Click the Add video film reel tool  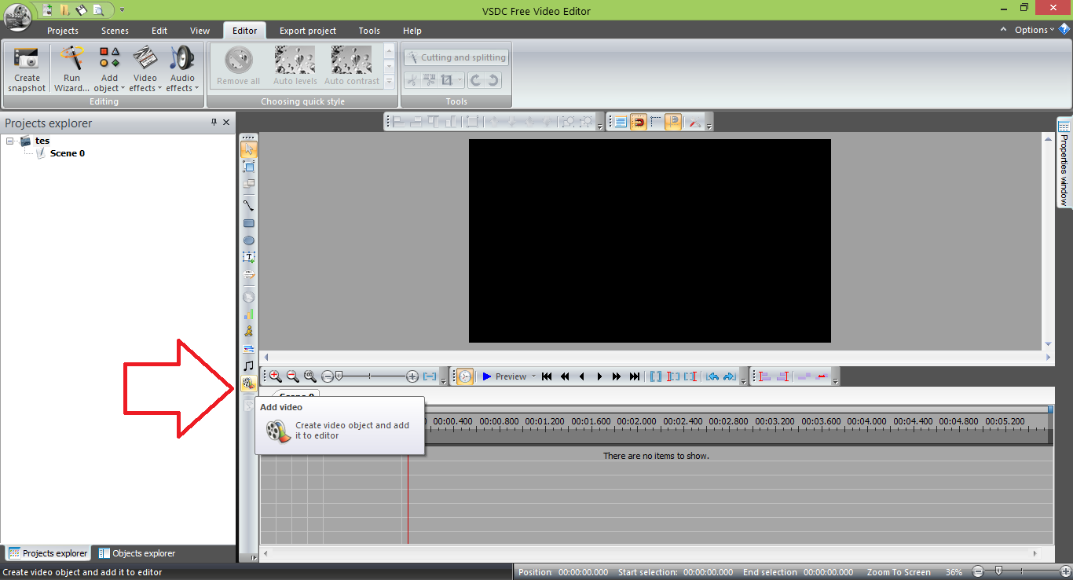[249, 384]
